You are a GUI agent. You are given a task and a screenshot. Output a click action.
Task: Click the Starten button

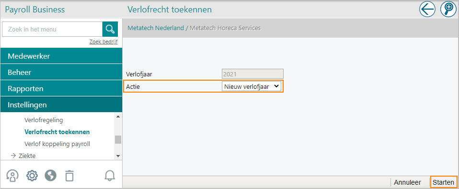[444, 182]
